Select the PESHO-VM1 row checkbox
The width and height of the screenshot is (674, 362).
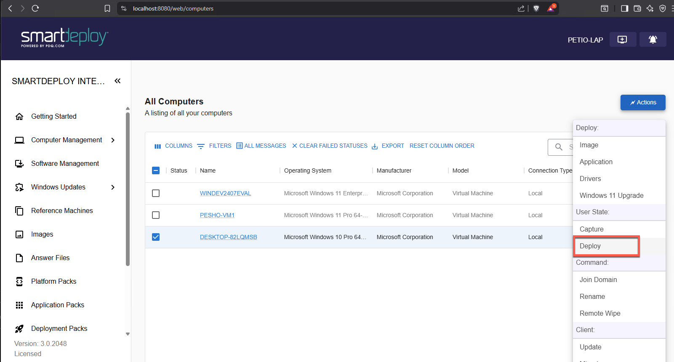[x=156, y=215]
